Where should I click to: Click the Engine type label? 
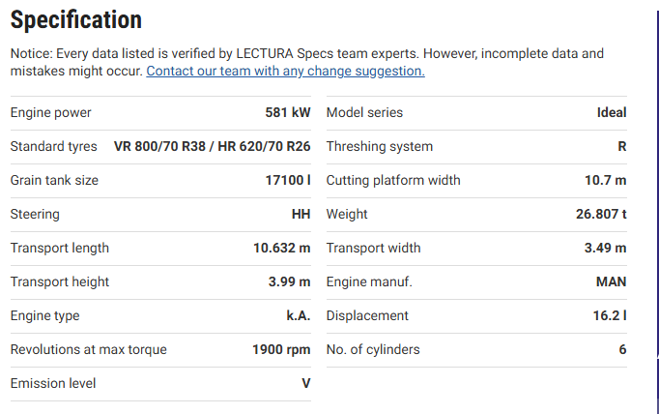click(x=44, y=315)
